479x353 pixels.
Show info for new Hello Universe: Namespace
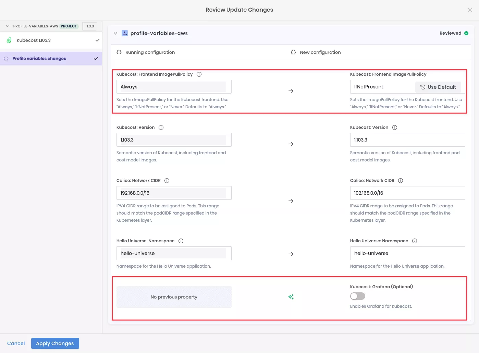tap(415, 241)
